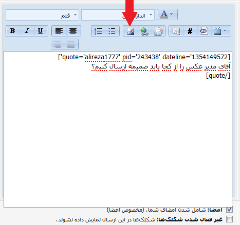Open the font size dropdown
The width and height of the screenshot is (240, 225).
tap(118, 15)
